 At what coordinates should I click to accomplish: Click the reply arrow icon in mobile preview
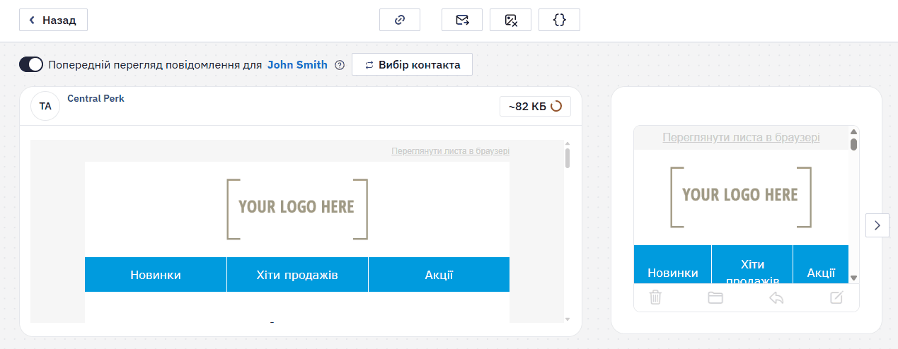[x=776, y=297]
